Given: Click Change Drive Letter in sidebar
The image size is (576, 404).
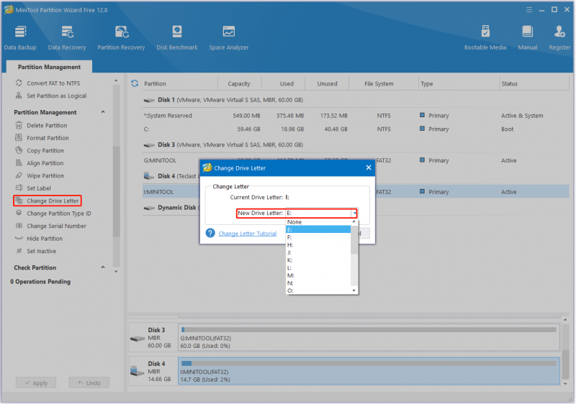Looking at the screenshot, I should click(48, 201).
